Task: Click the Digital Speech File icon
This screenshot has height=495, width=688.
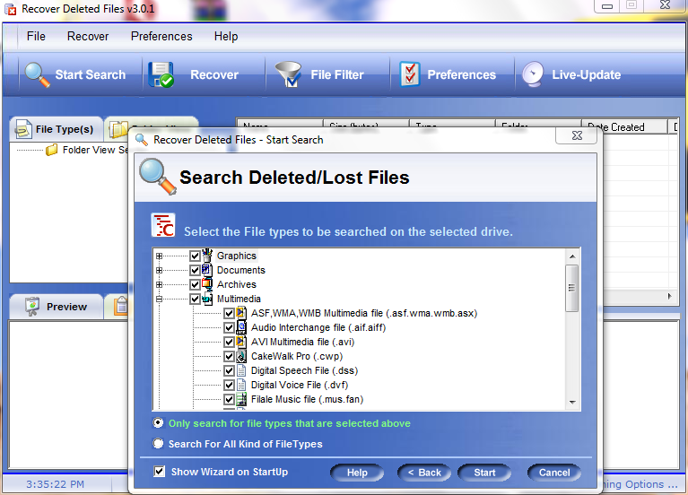Action: [241, 371]
